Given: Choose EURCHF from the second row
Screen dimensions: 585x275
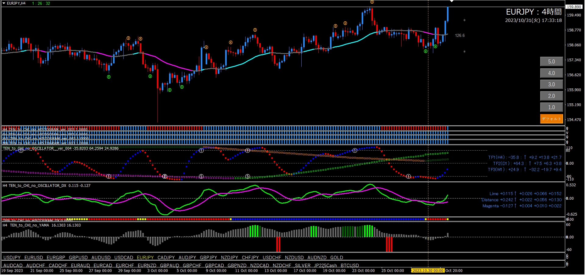Looking at the screenshot, I should coord(125,266).
